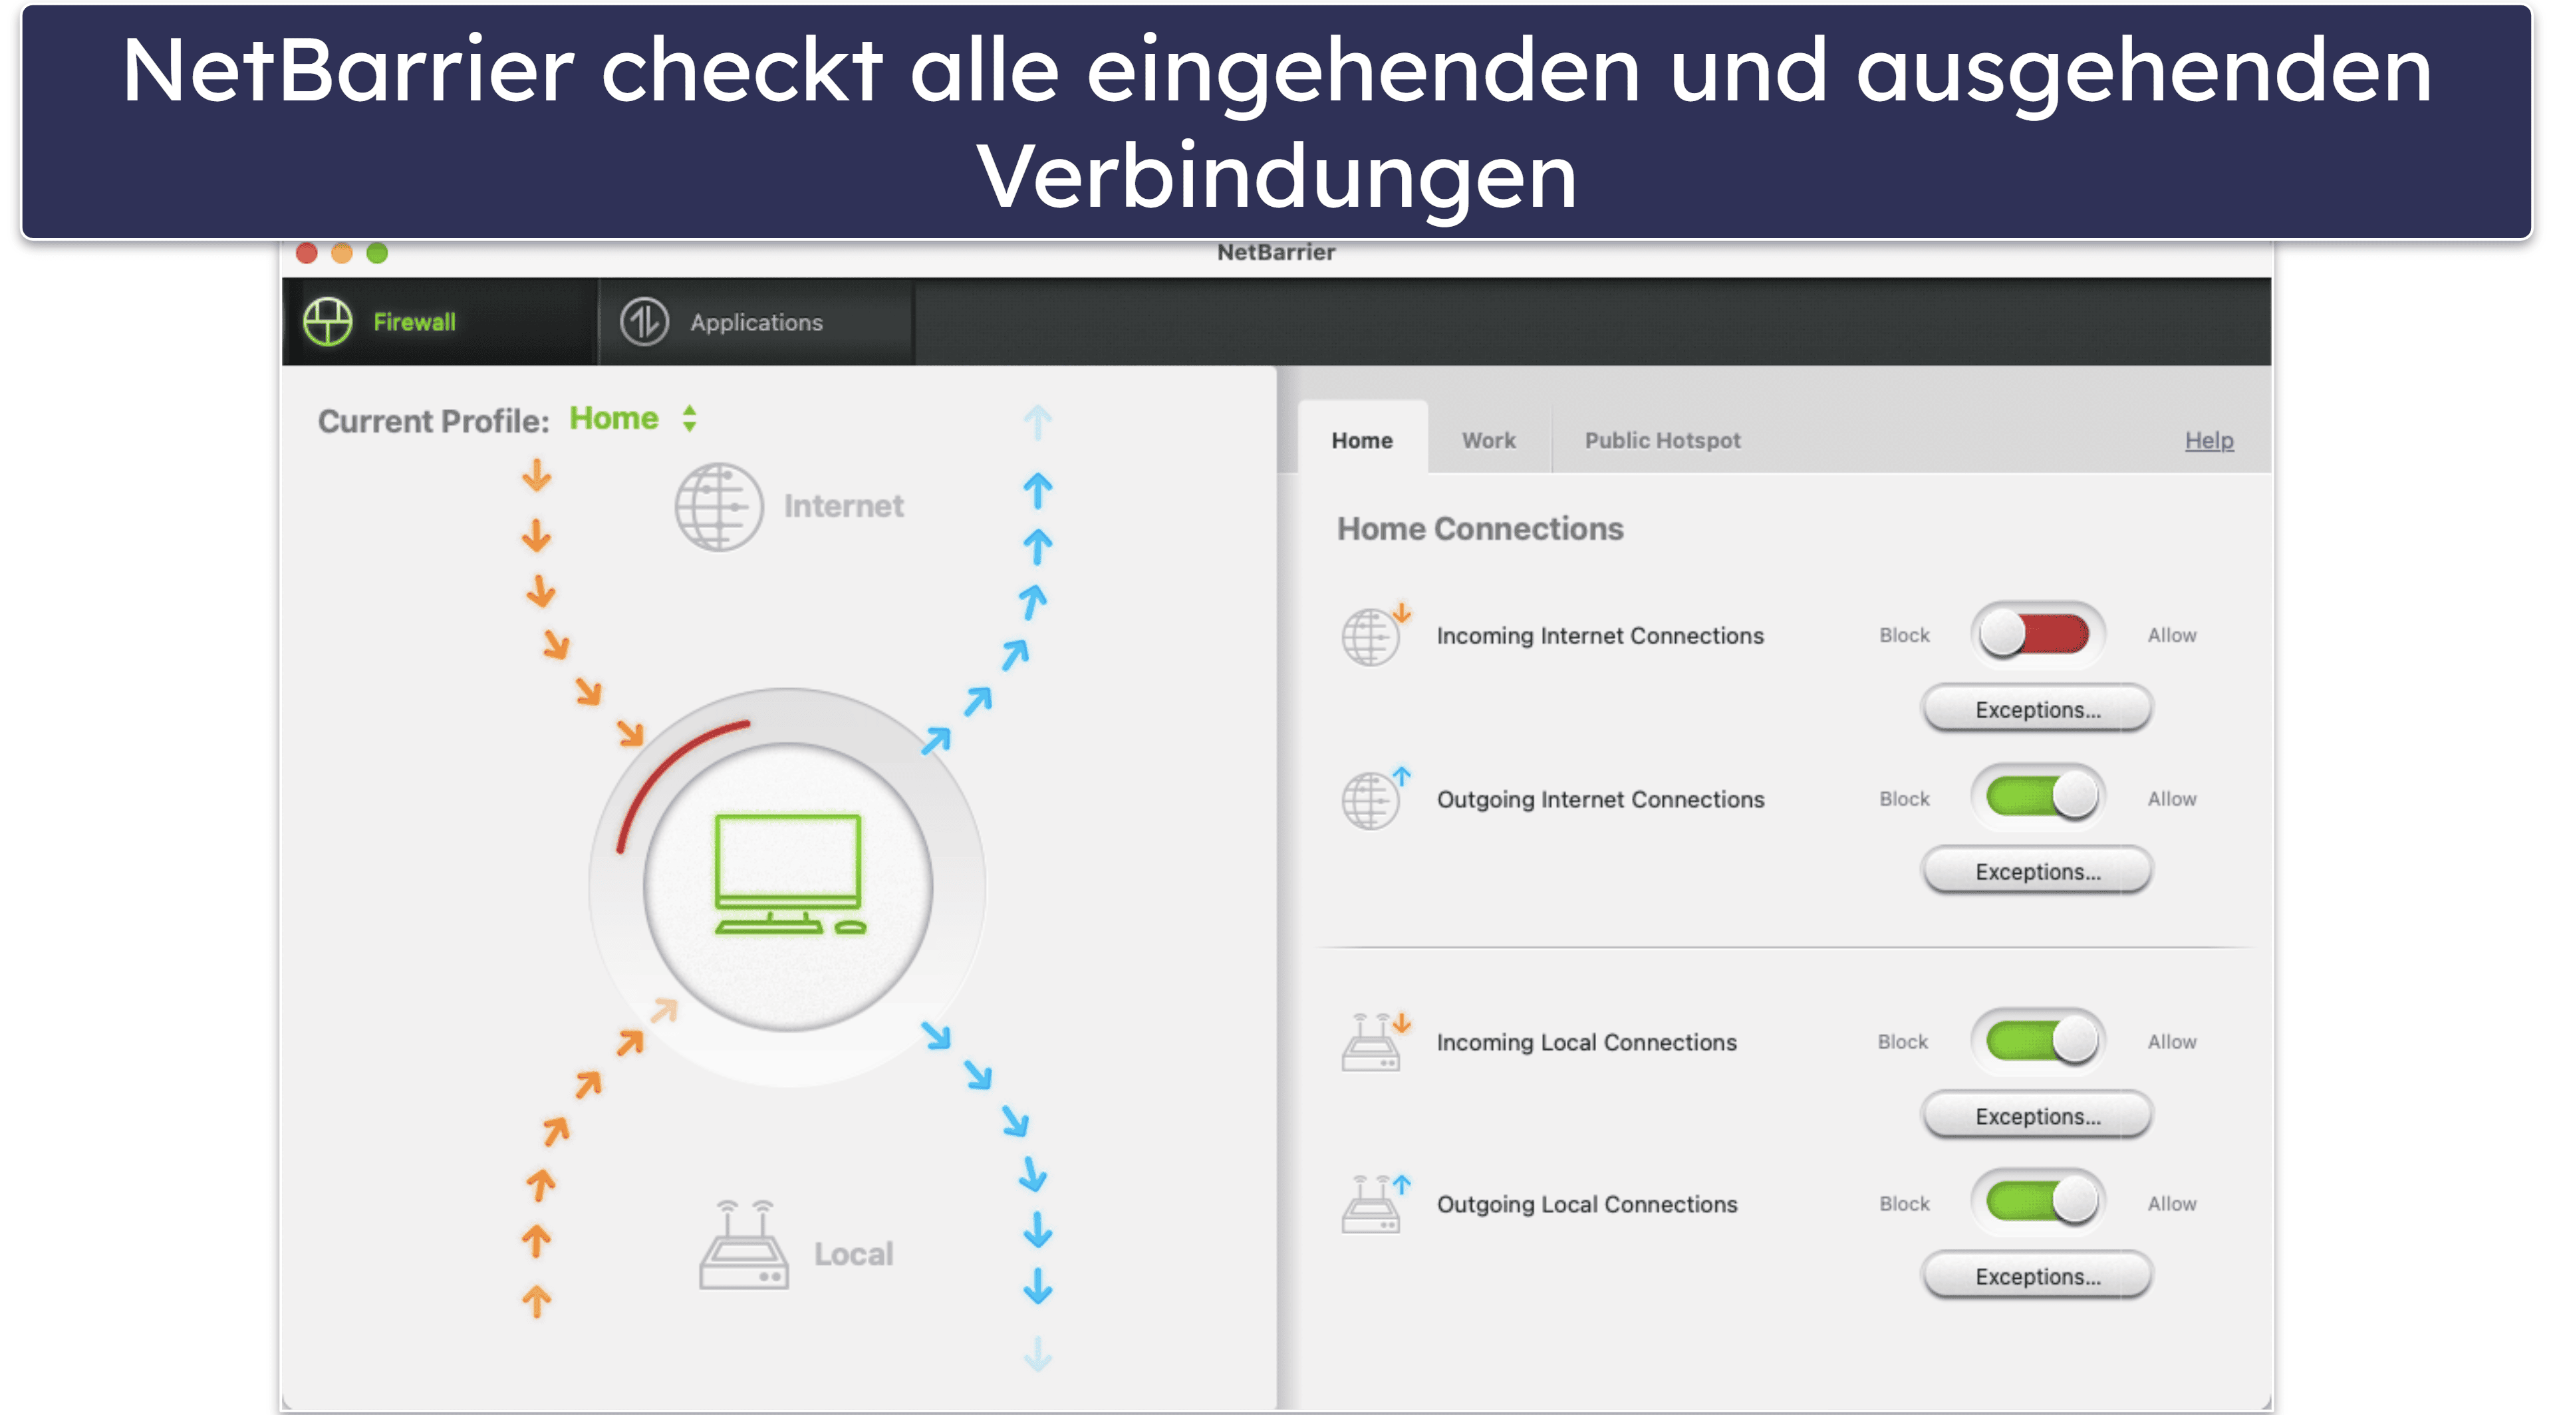Open Exceptions for Incoming Internet Connections
The height and width of the screenshot is (1415, 2553).
(2038, 709)
